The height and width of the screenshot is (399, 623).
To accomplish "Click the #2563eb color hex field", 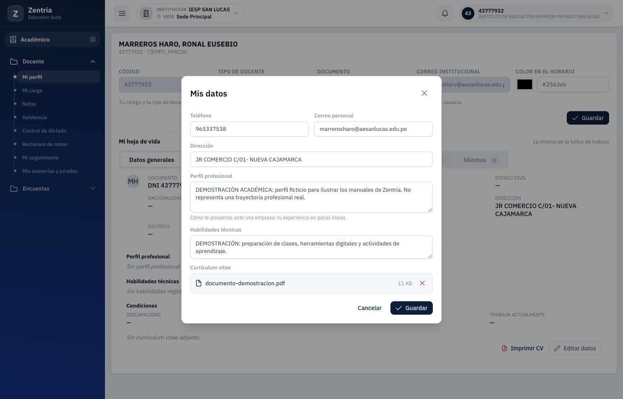I will [x=573, y=84].
